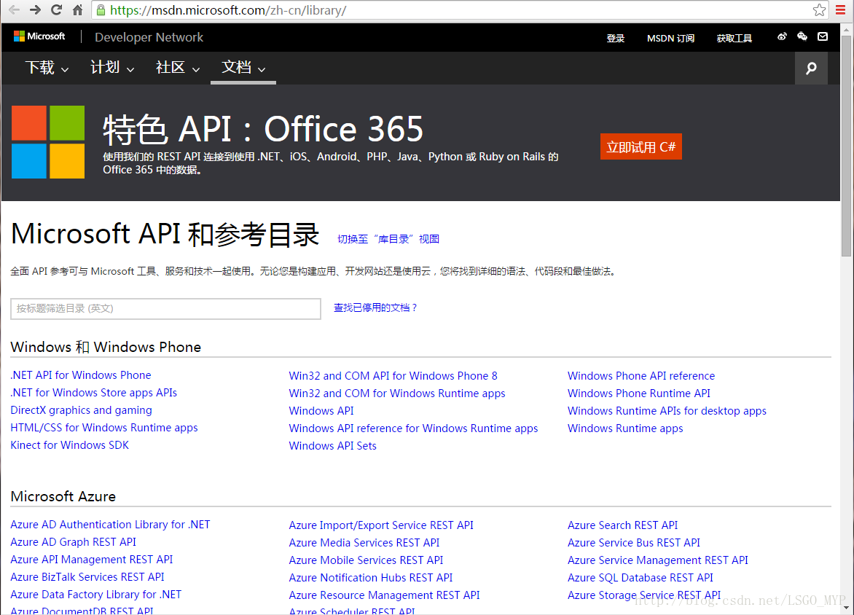Viewport: 854px width, 615px height.
Task: Open search with magnifier icon
Action: (812, 68)
